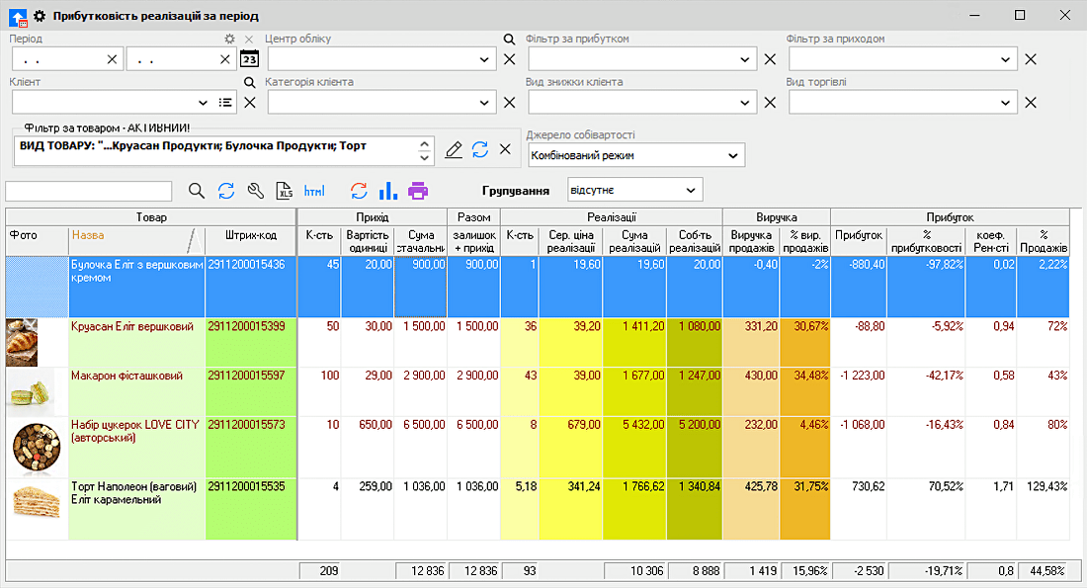Clear the active product filter
Screen dimensions: 1087x588
pos(505,149)
